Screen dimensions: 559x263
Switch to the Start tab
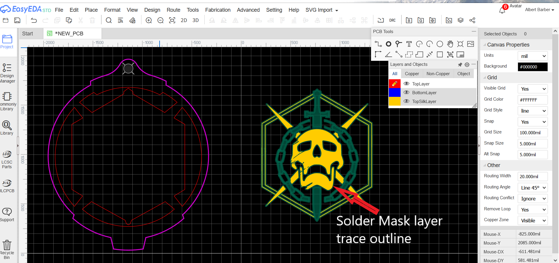point(28,34)
